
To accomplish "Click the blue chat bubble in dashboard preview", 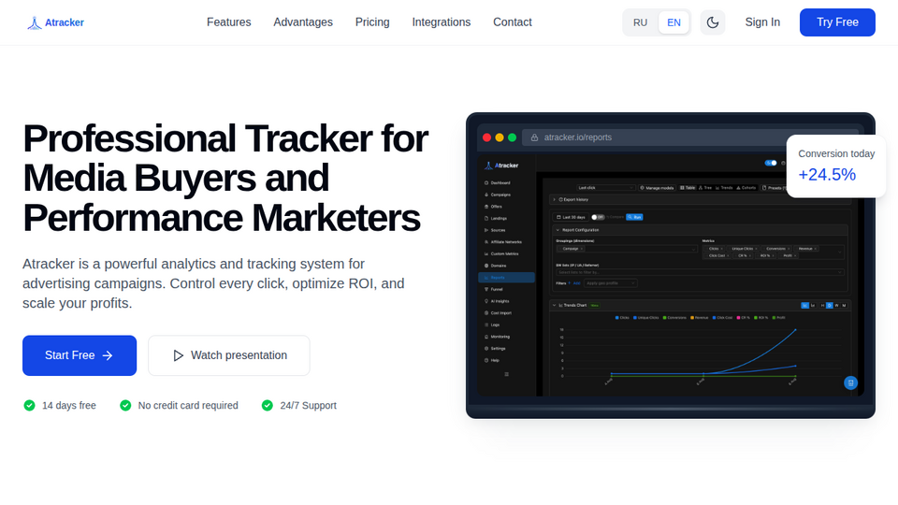I will click(x=850, y=382).
